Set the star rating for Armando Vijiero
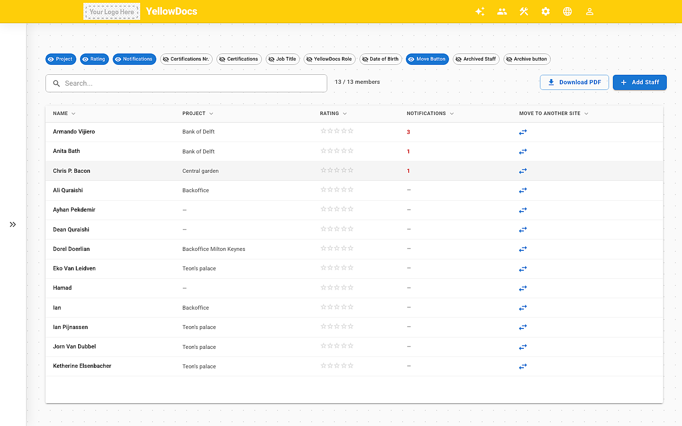 click(337, 131)
